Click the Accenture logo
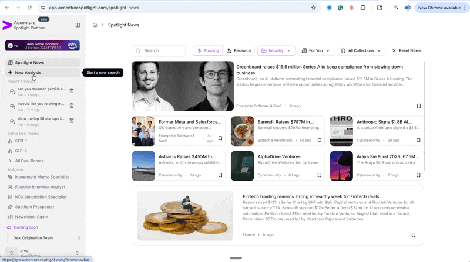The image size is (470, 262). pyautogui.click(x=7, y=25)
